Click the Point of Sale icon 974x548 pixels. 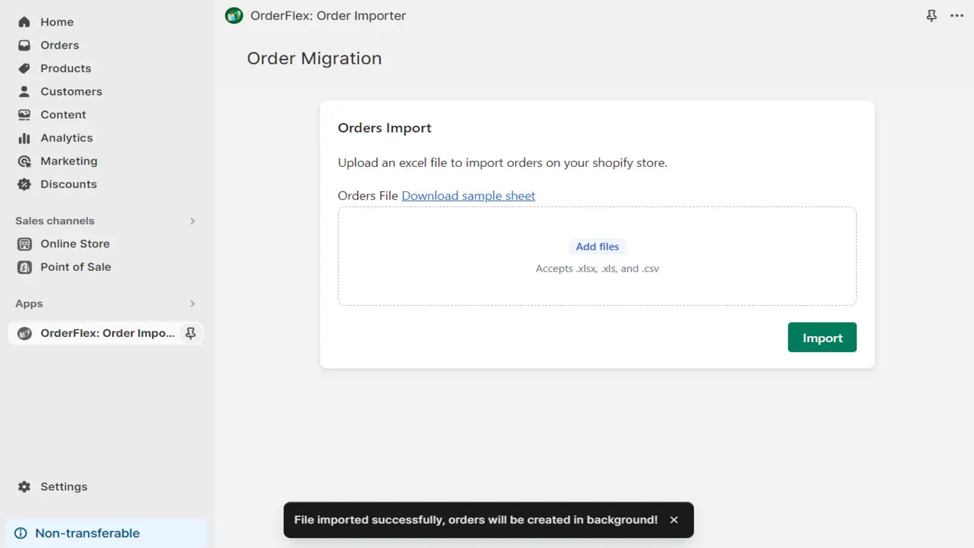click(x=24, y=267)
